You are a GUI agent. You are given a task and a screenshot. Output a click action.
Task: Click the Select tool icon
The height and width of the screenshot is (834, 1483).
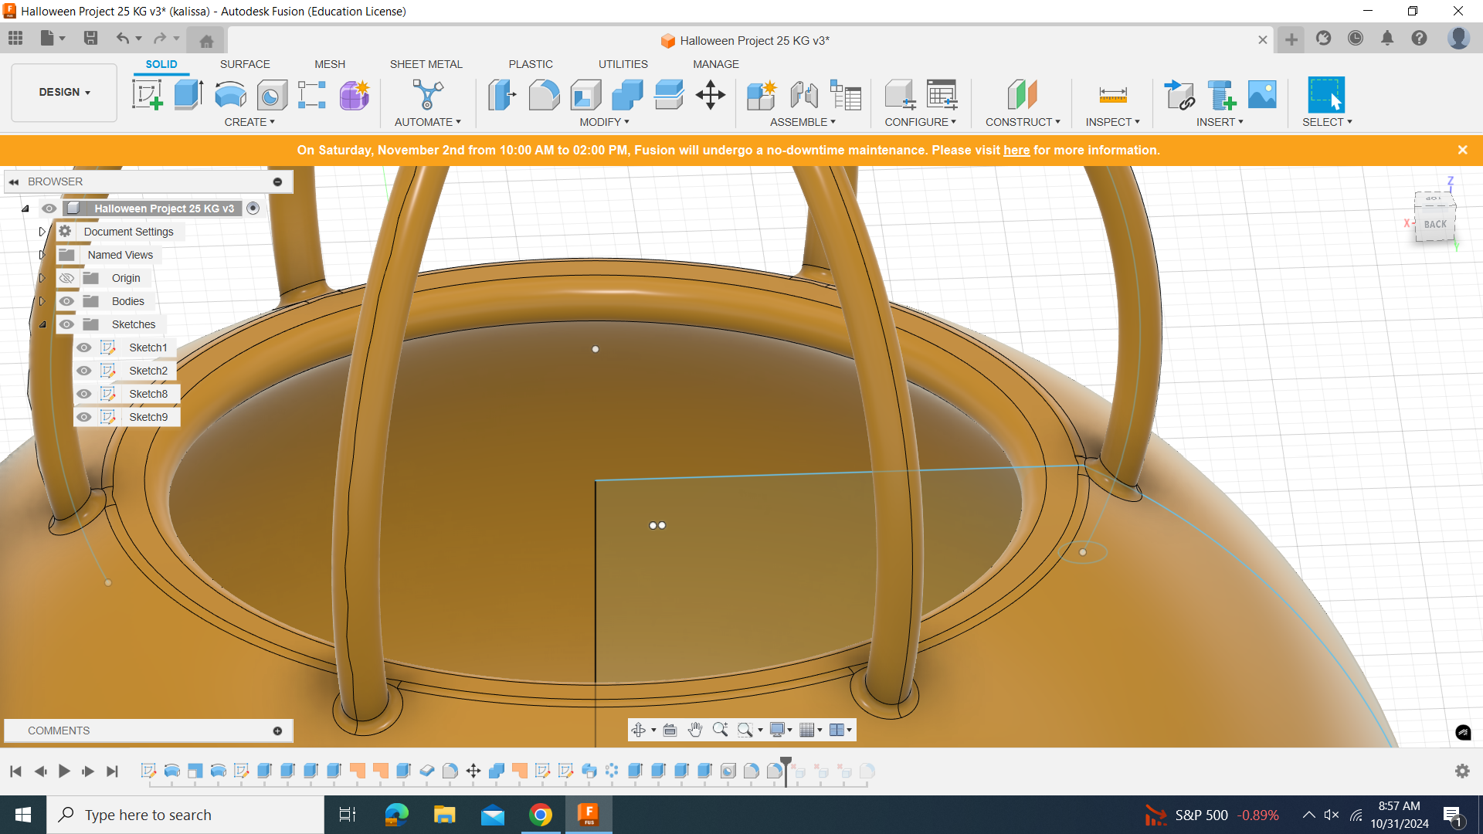coord(1326,95)
